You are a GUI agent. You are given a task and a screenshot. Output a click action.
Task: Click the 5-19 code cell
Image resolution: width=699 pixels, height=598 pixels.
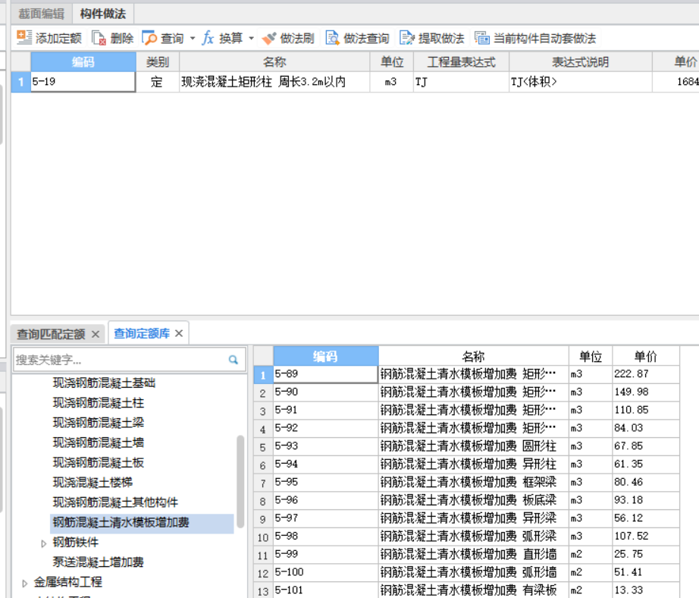[83, 82]
